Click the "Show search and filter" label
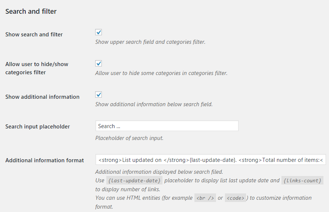The image size is (329, 212). point(34,35)
